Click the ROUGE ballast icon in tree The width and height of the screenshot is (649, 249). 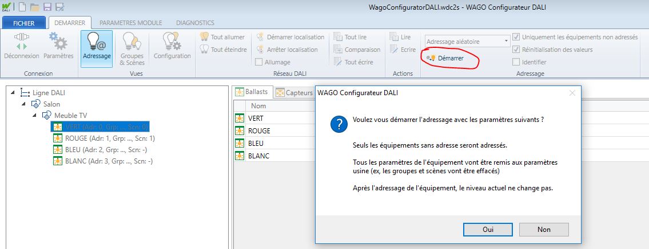(58, 138)
